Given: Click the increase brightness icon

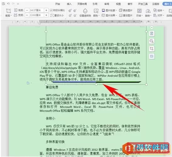Looking at the screenshot, I should pos(70,16).
